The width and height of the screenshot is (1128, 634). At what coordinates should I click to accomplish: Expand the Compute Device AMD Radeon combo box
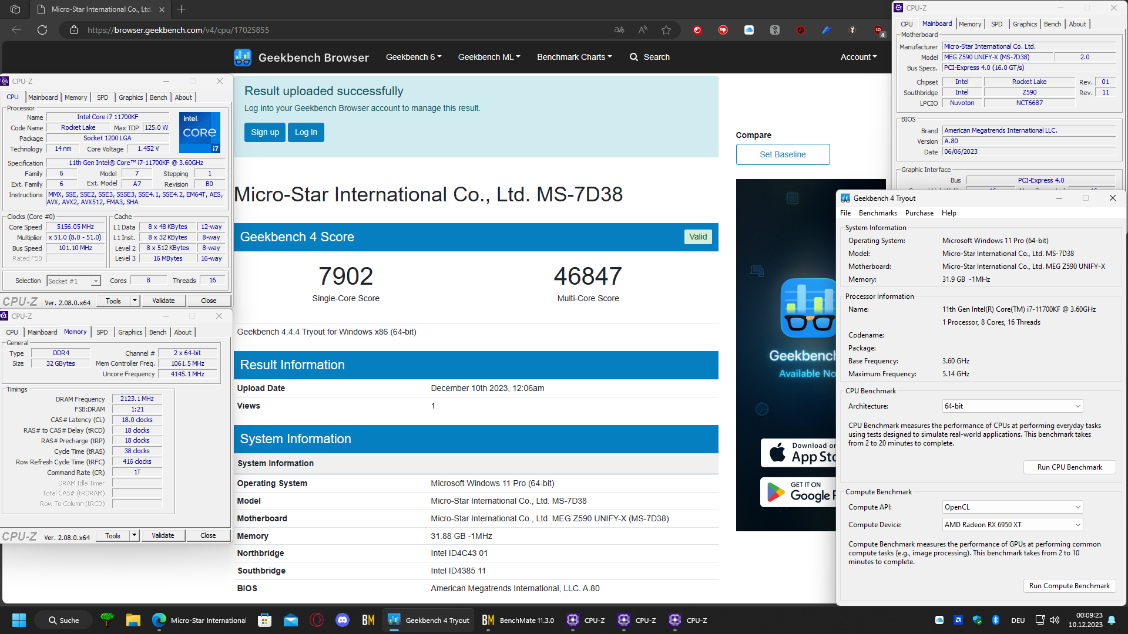(x=1012, y=525)
